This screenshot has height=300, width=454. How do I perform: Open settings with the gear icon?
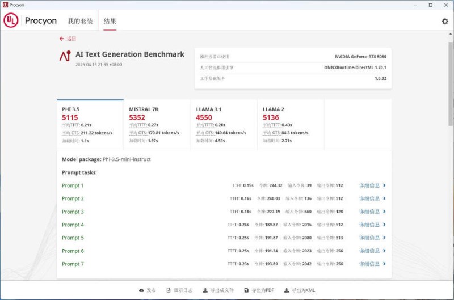tap(444, 21)
